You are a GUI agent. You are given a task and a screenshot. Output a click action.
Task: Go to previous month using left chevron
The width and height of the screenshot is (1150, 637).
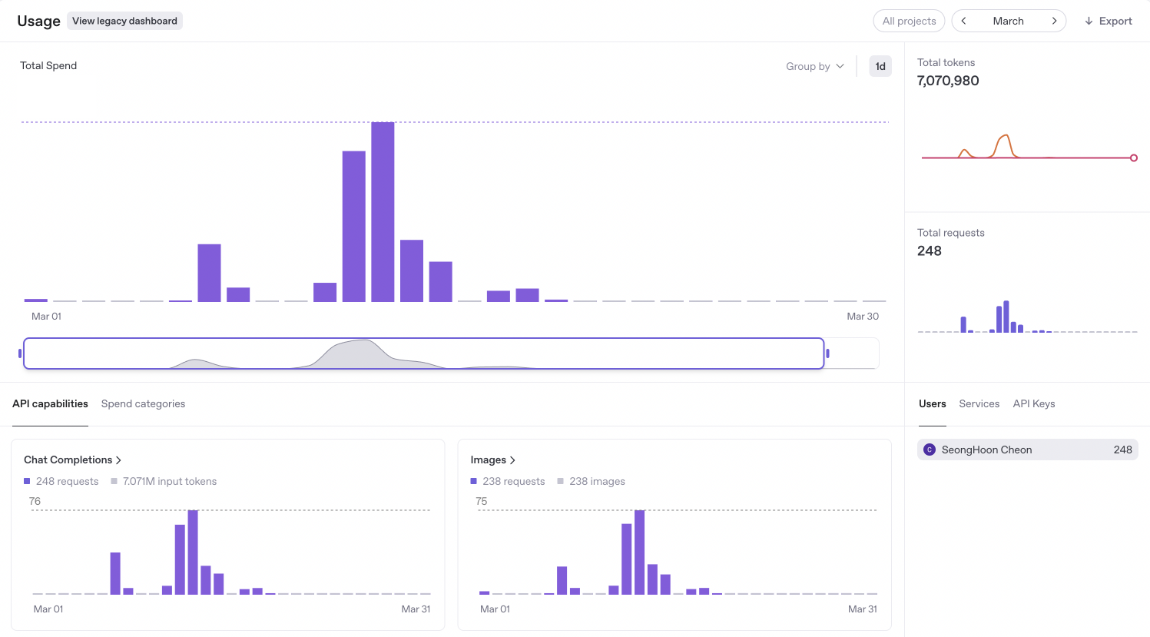pyautogui.click(x=964, y=21)
